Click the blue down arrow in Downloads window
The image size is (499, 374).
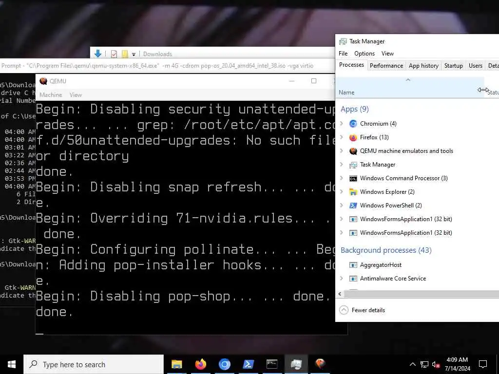coord(97,54)
